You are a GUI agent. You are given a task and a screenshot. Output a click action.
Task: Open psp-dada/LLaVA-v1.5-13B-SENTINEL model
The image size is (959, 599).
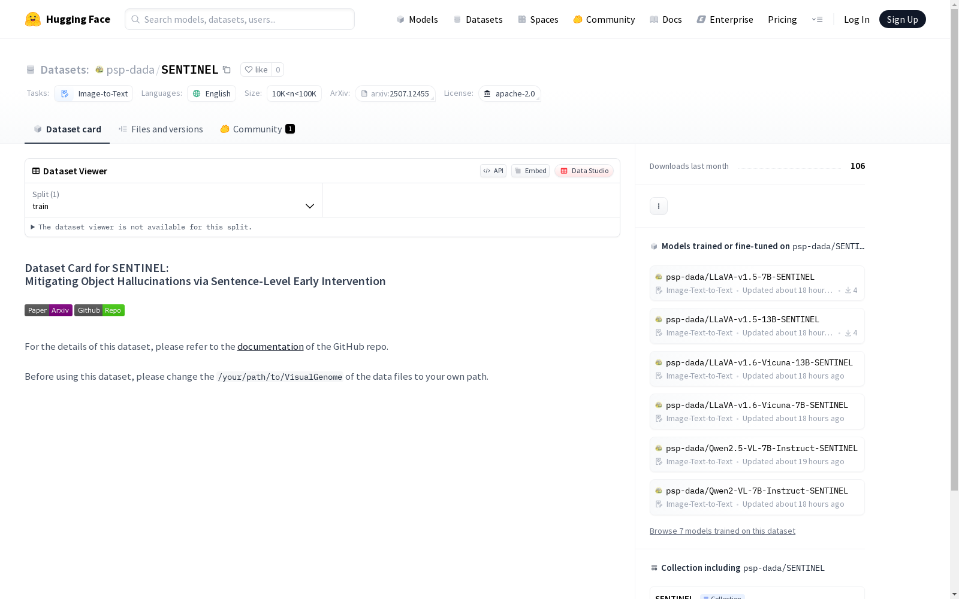pos(757,326)
